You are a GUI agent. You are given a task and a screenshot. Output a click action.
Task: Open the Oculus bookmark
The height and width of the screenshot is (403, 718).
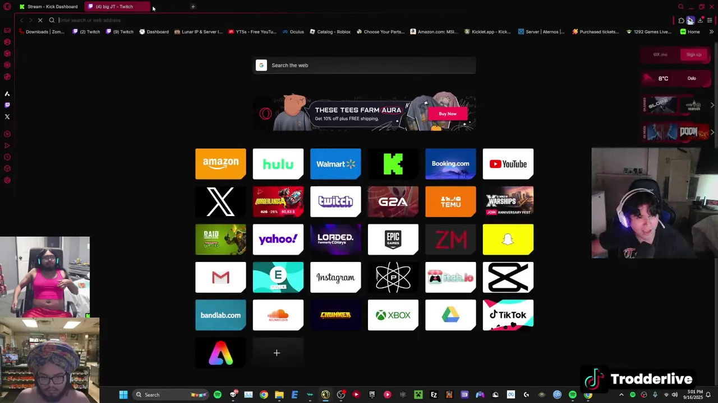(293, 32)
